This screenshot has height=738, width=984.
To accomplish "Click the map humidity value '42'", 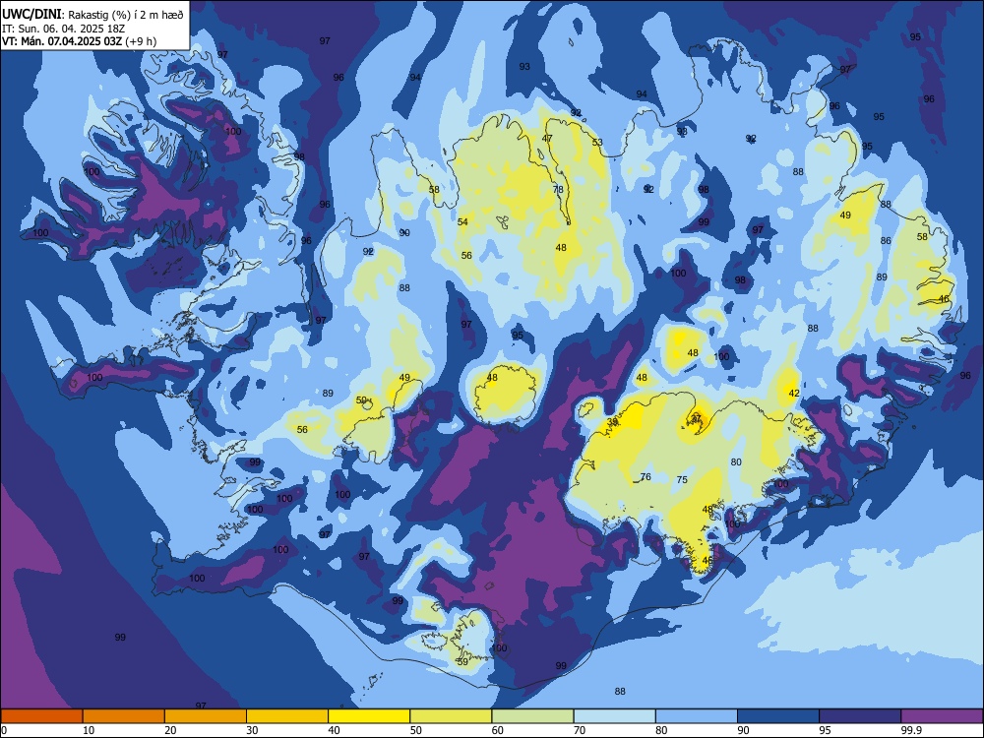I will pyautogui.click(x=794, y=394).
